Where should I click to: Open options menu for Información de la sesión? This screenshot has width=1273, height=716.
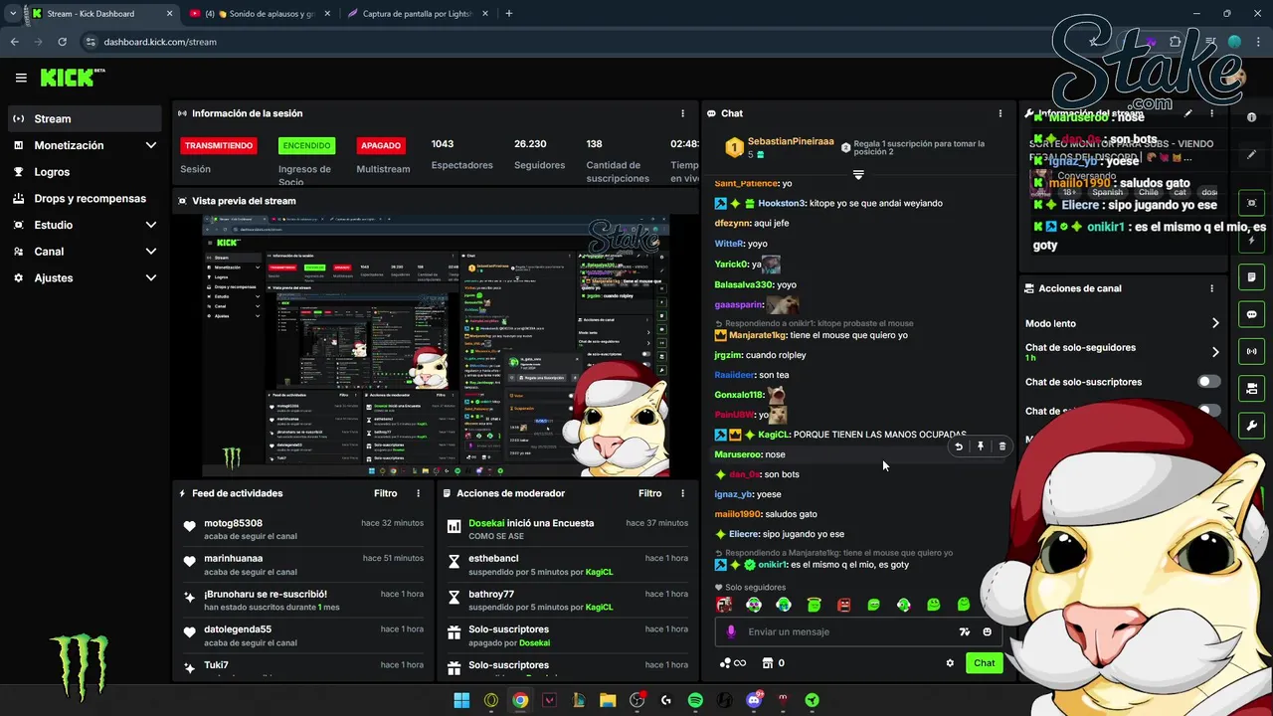pyautogui.click(x=682, y=113)
